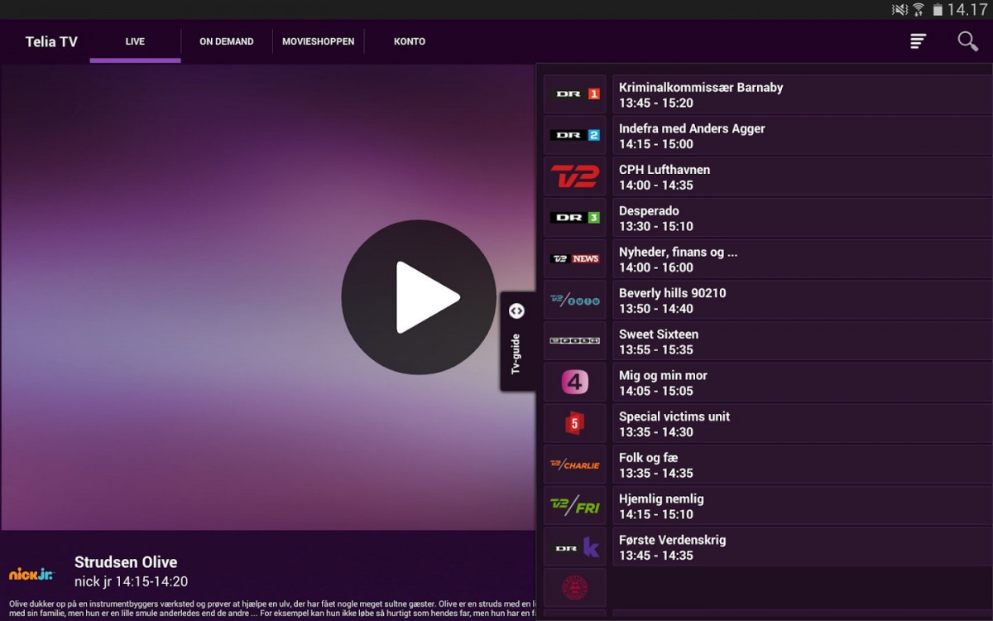Select Desperado programme entry

coord(801,218)
